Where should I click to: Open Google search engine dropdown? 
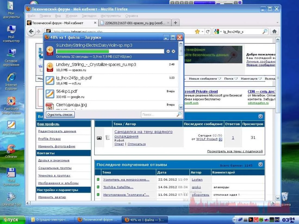pyautogui.click(x=218, y=31)
